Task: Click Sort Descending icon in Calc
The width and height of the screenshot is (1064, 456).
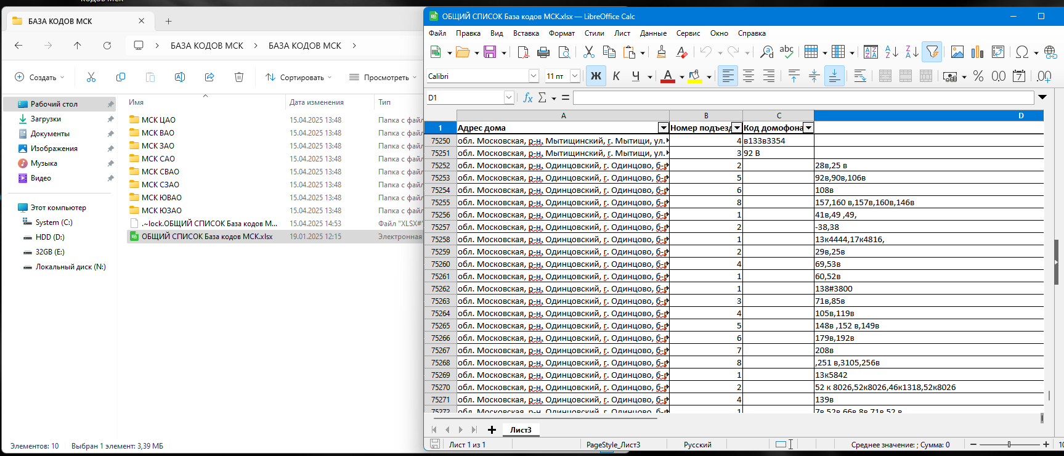Action: pos(912,52)
